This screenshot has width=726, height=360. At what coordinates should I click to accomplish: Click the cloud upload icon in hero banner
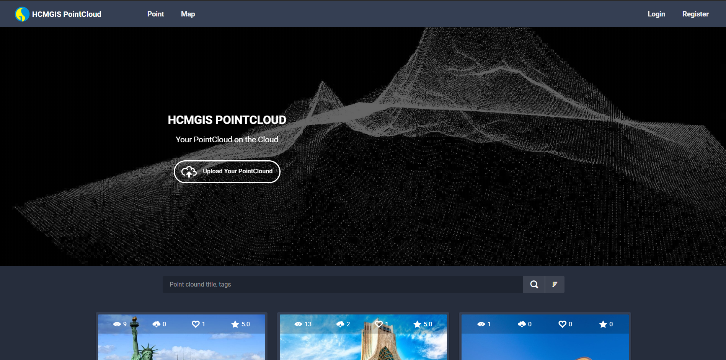point(189,172)
